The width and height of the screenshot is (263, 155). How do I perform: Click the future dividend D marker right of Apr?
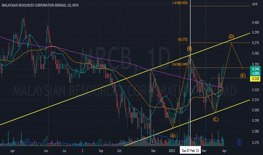[239, 142]
